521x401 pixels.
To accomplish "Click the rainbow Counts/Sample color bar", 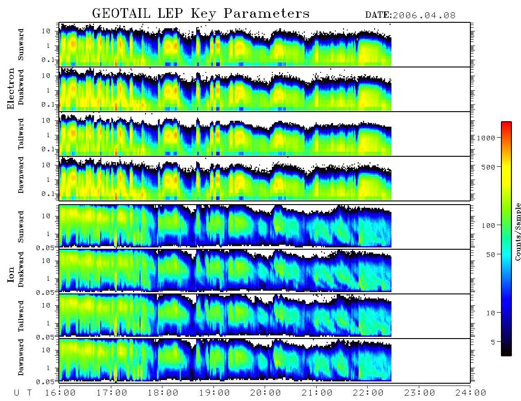I will (506, 239).
